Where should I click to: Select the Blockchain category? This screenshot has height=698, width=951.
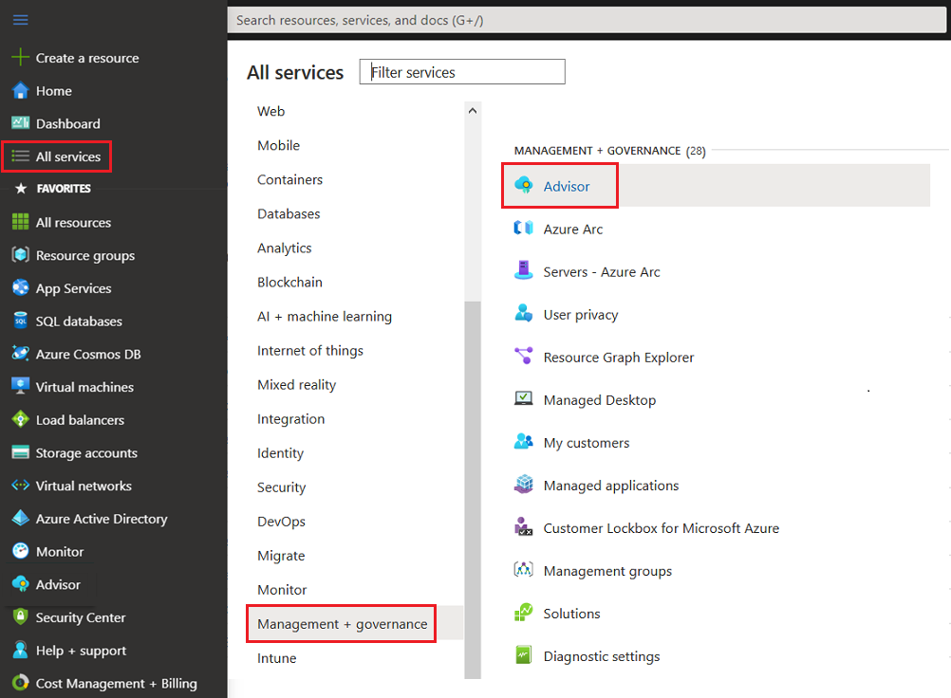point(289,283)
